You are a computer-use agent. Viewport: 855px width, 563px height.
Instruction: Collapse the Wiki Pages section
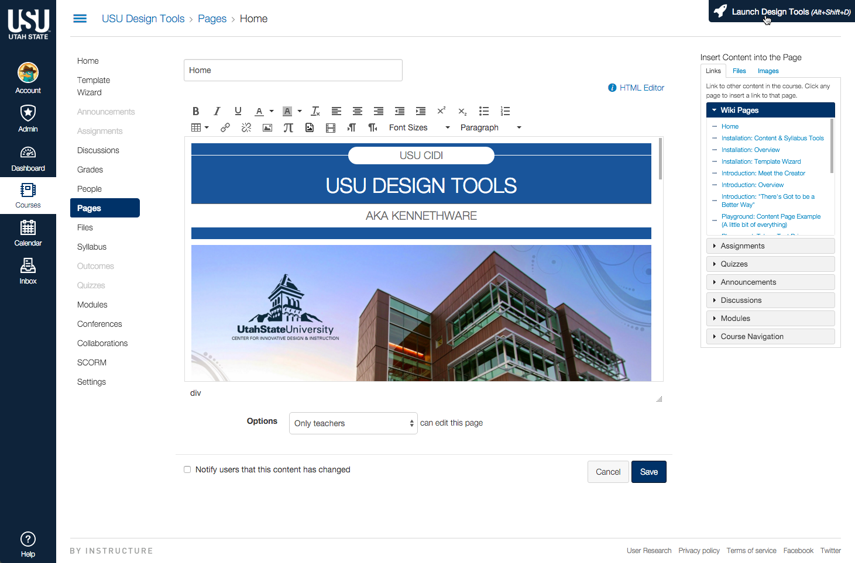[771, 110]
